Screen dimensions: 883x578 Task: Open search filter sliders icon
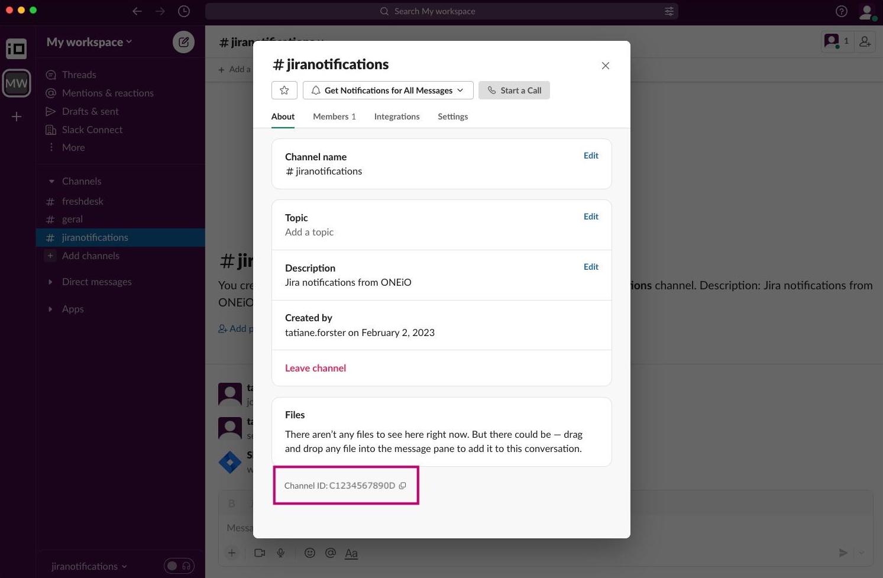point(669,11)
